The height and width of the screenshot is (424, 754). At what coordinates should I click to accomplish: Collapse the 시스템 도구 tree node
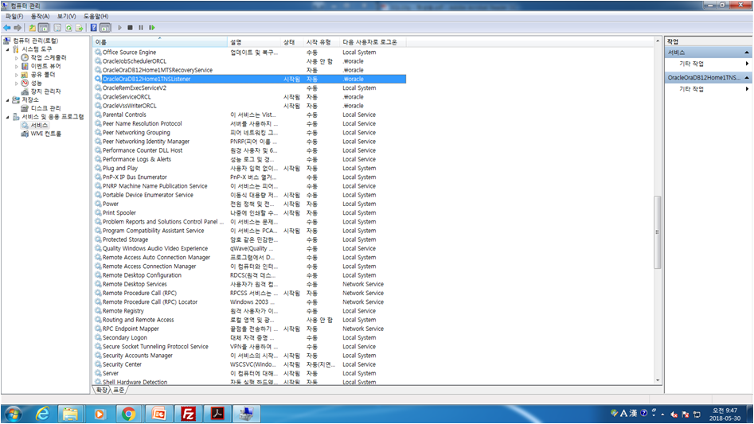click(8, 49)
